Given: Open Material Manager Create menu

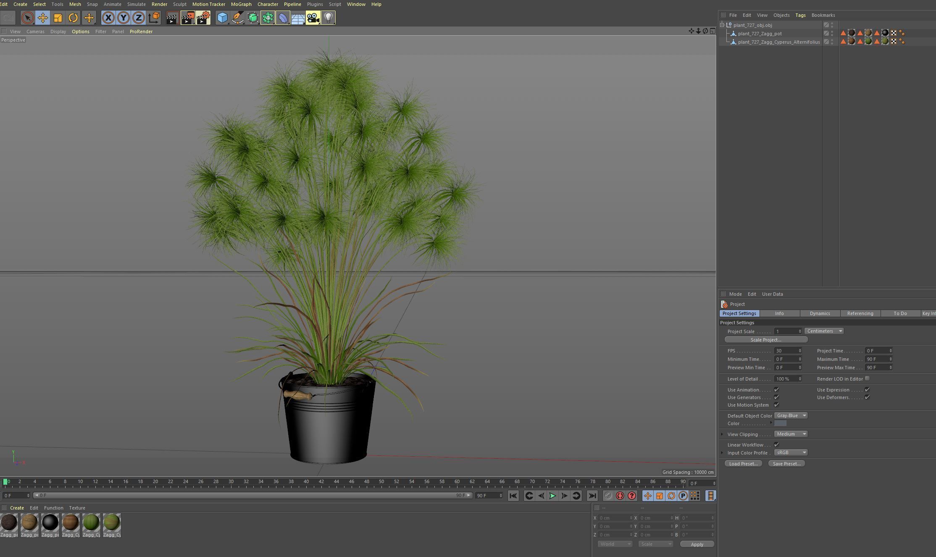Looking at the screenshot, I should (17, 508).
